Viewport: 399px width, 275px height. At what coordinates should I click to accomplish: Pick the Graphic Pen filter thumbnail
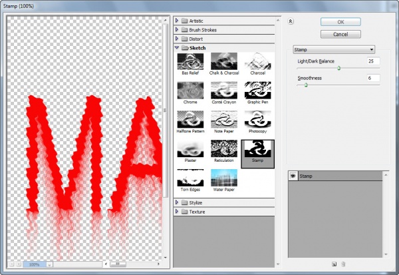coord(257,91)
